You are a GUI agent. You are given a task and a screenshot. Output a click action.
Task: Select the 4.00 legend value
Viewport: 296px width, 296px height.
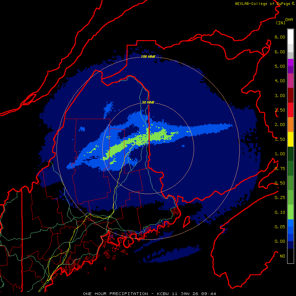pos(280,81)
